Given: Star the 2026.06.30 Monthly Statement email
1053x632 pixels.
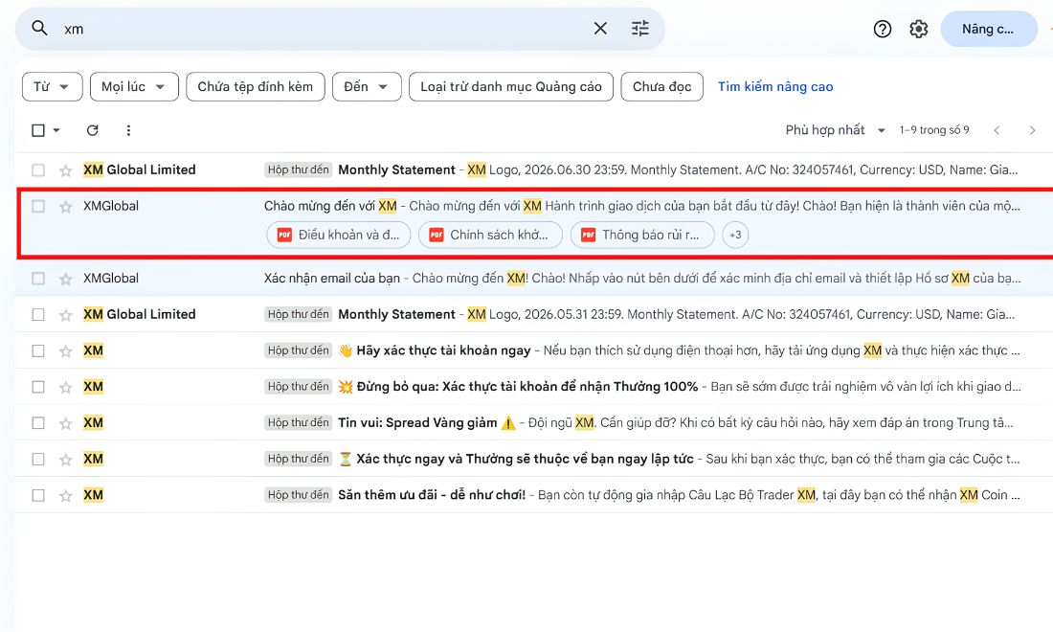Looking at the screenshot, I should point(65,170).
